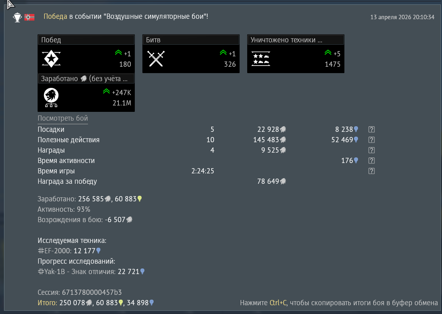Click the crossed swords icon in Битв card
The width and height of the screenshot is (442, 314).
coord(156,59)
